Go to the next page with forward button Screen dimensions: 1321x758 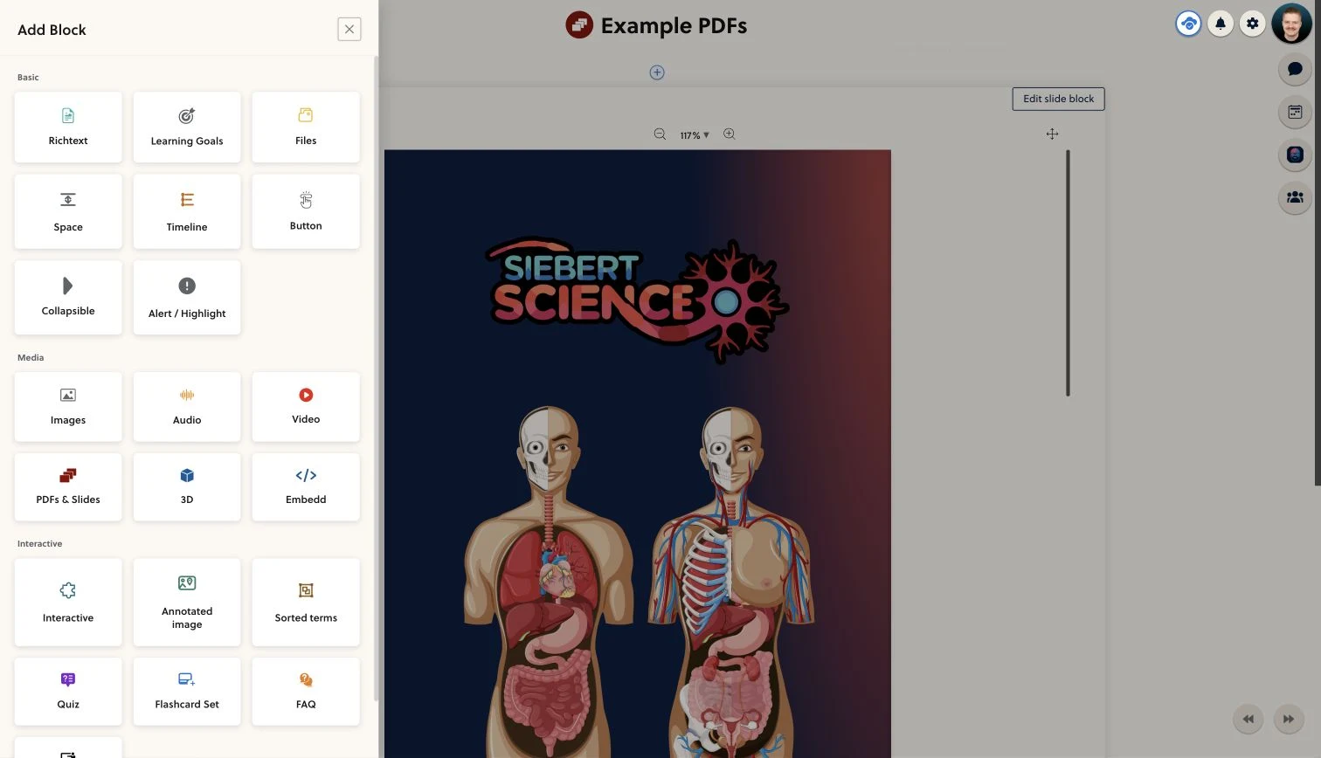tap(1289, 719)
